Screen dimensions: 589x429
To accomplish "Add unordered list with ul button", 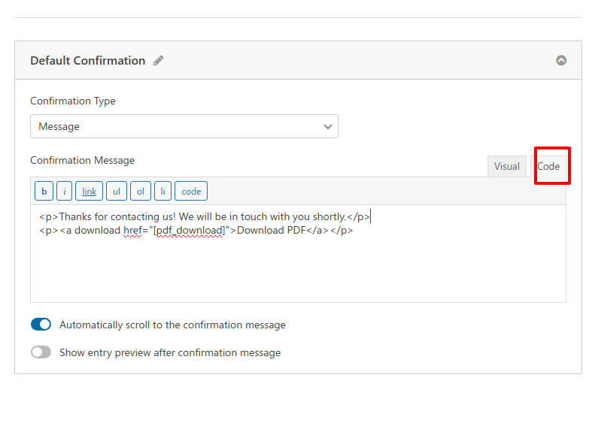I will (117, 192).
